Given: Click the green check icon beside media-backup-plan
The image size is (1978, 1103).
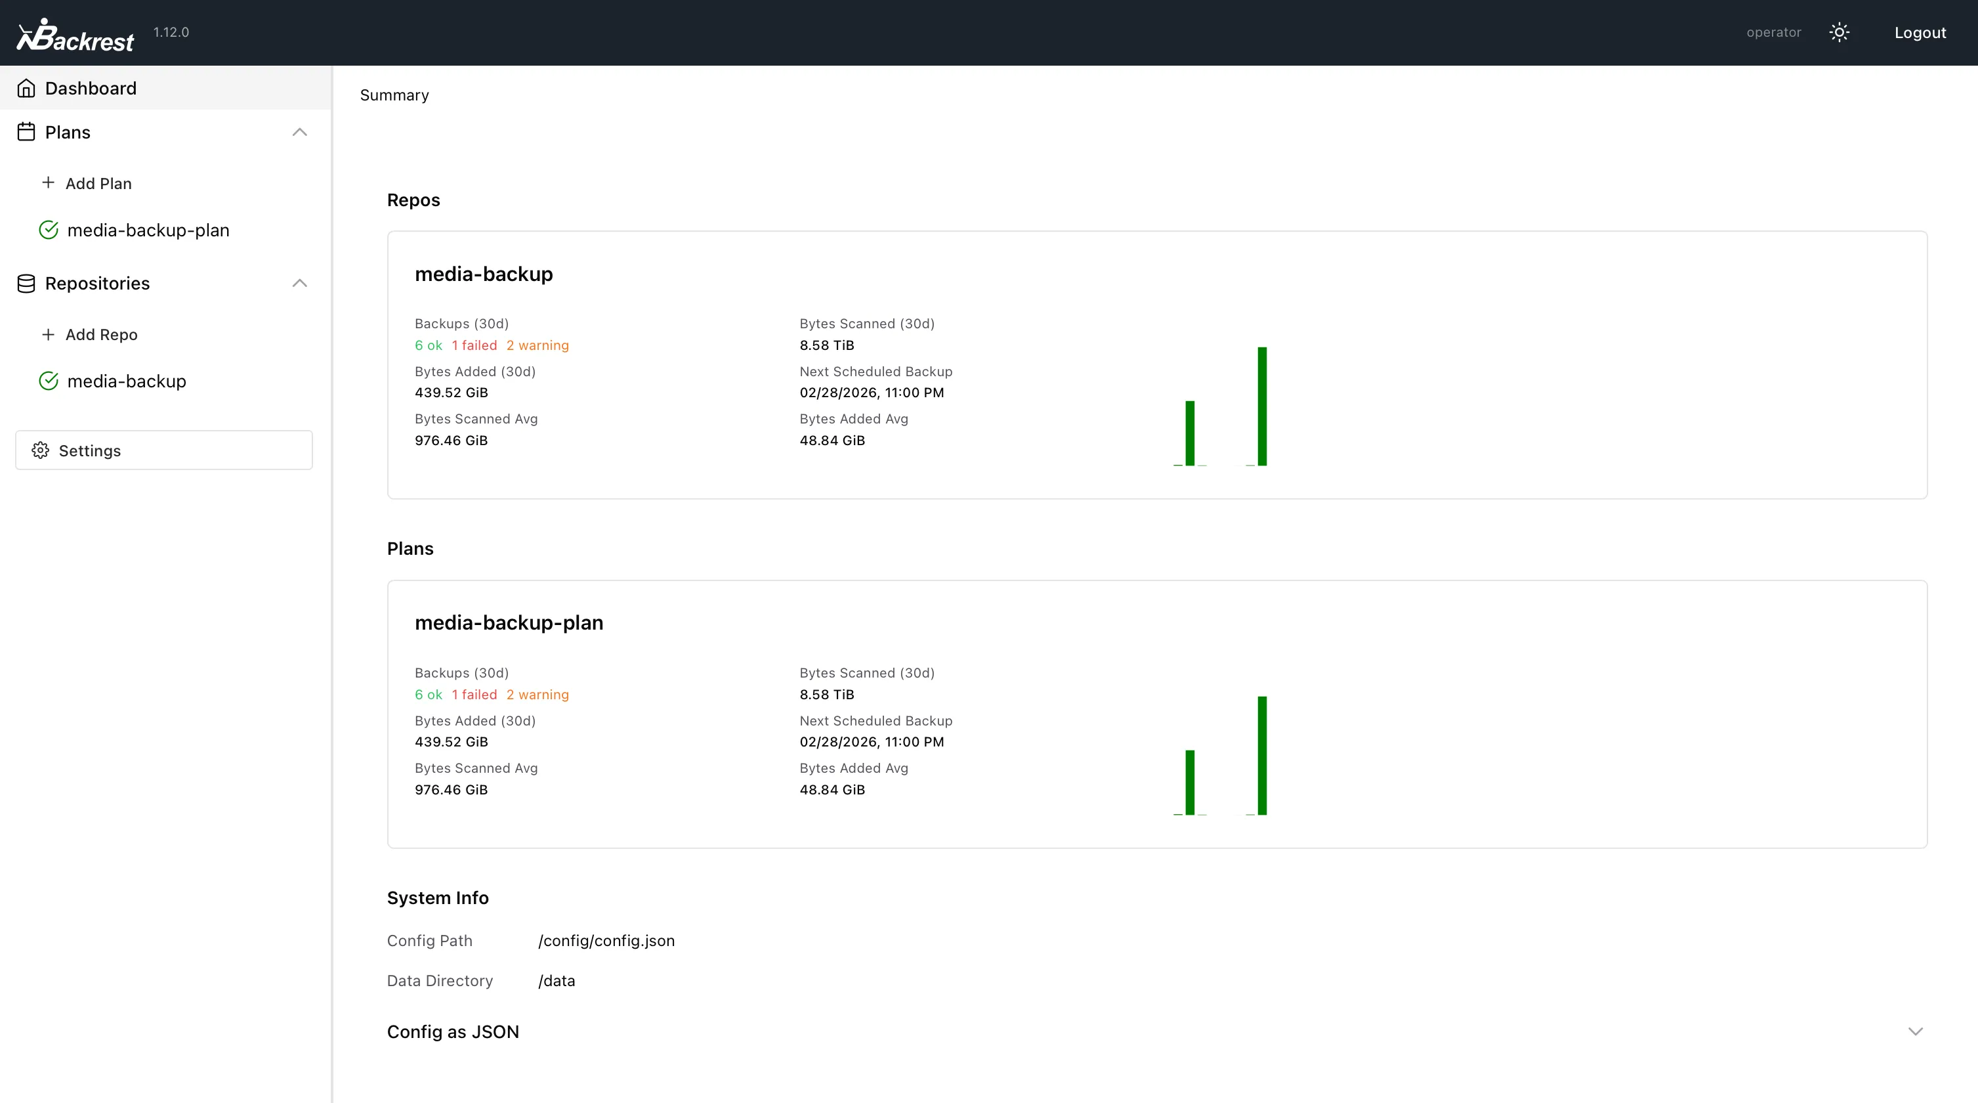Looking at the screenshot, I should point(48,229).
